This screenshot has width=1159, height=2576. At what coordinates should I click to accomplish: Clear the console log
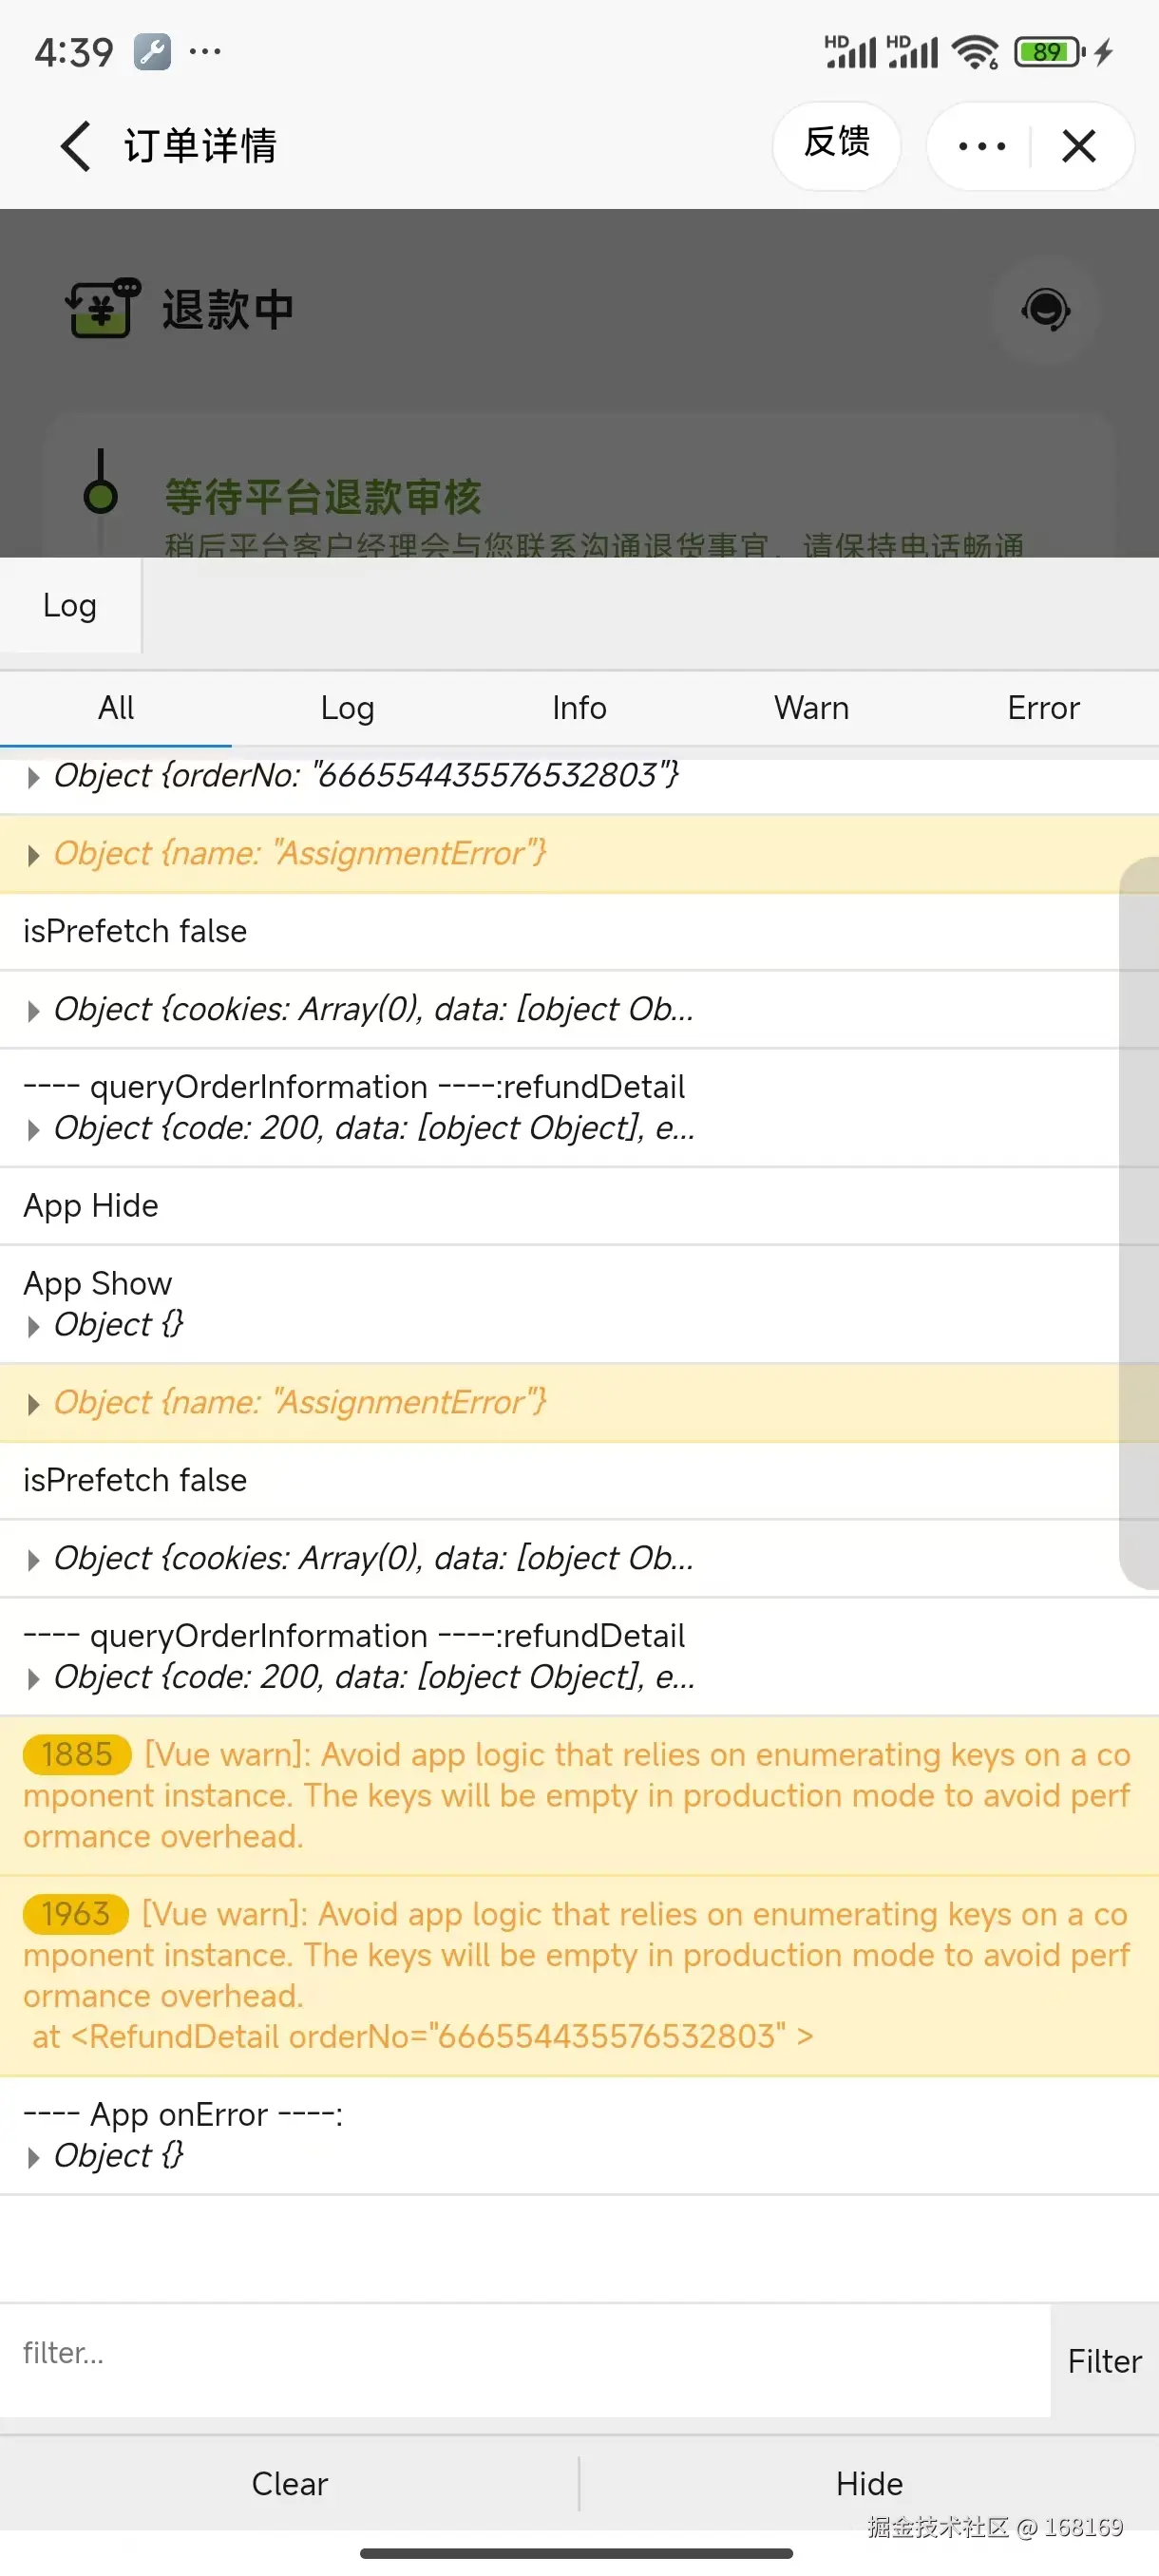point(289,2483)
